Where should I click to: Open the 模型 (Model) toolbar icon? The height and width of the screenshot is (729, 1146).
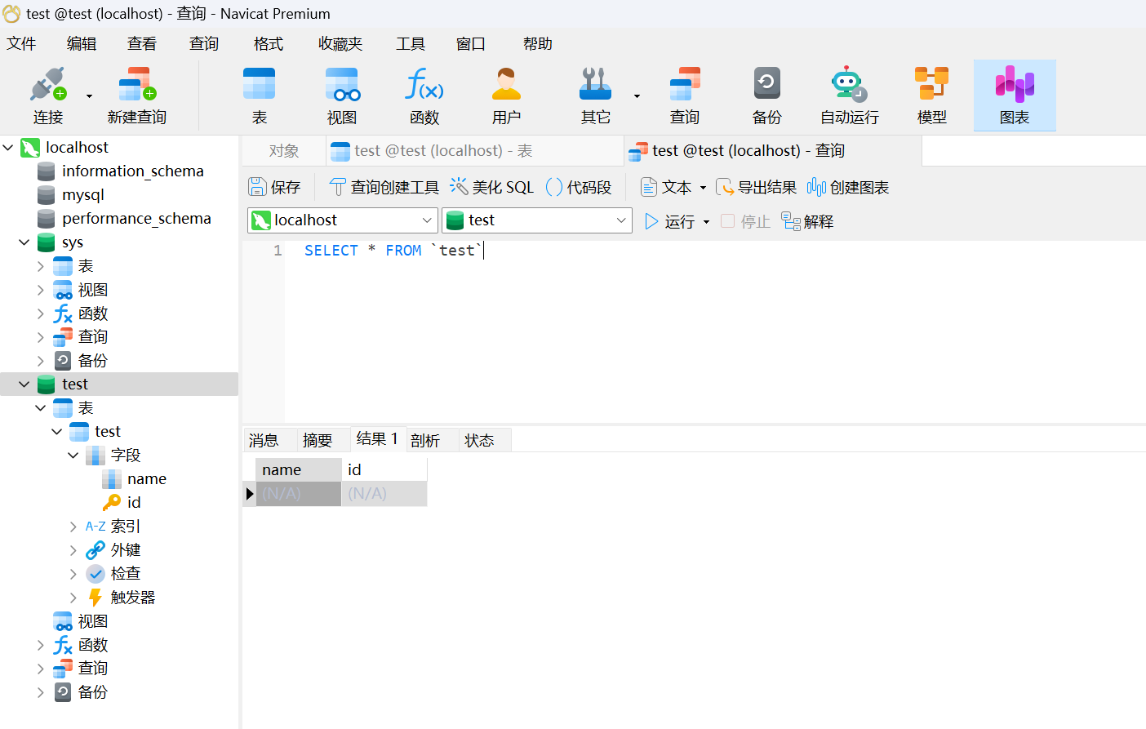point(931,96)
